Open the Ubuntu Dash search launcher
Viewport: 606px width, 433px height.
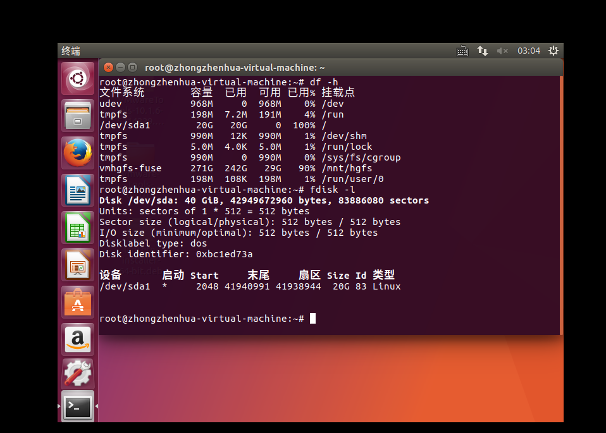coord(78,78)
